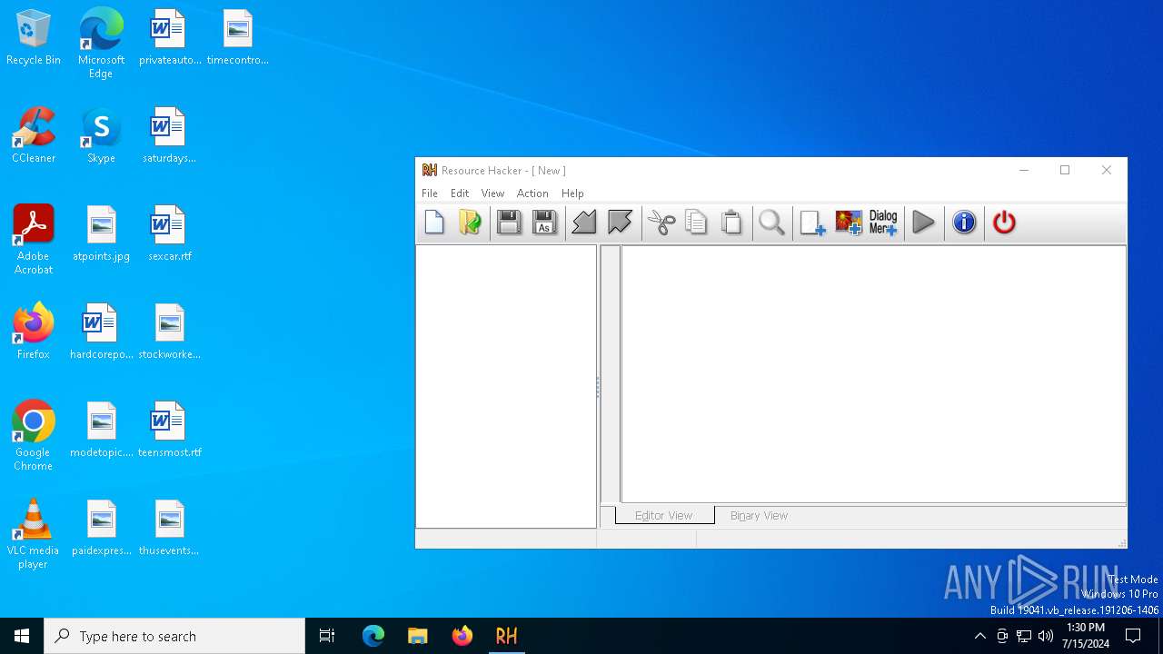Select the VLC media player shortcut
Image resolution: width=1163 pixels, height=654 pixels.
click(34, 534)
